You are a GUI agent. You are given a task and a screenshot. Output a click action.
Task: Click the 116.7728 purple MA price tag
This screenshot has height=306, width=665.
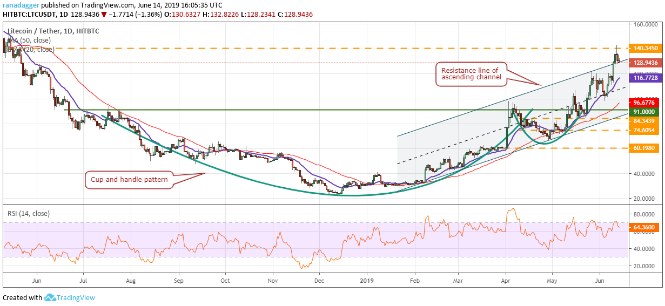646,78
